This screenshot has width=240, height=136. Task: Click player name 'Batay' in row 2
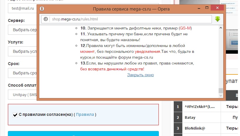point(190,118)
